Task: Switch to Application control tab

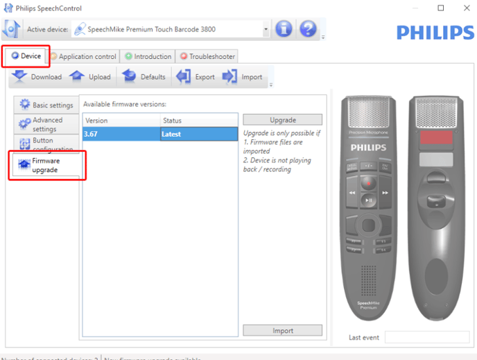Action: 83,57
